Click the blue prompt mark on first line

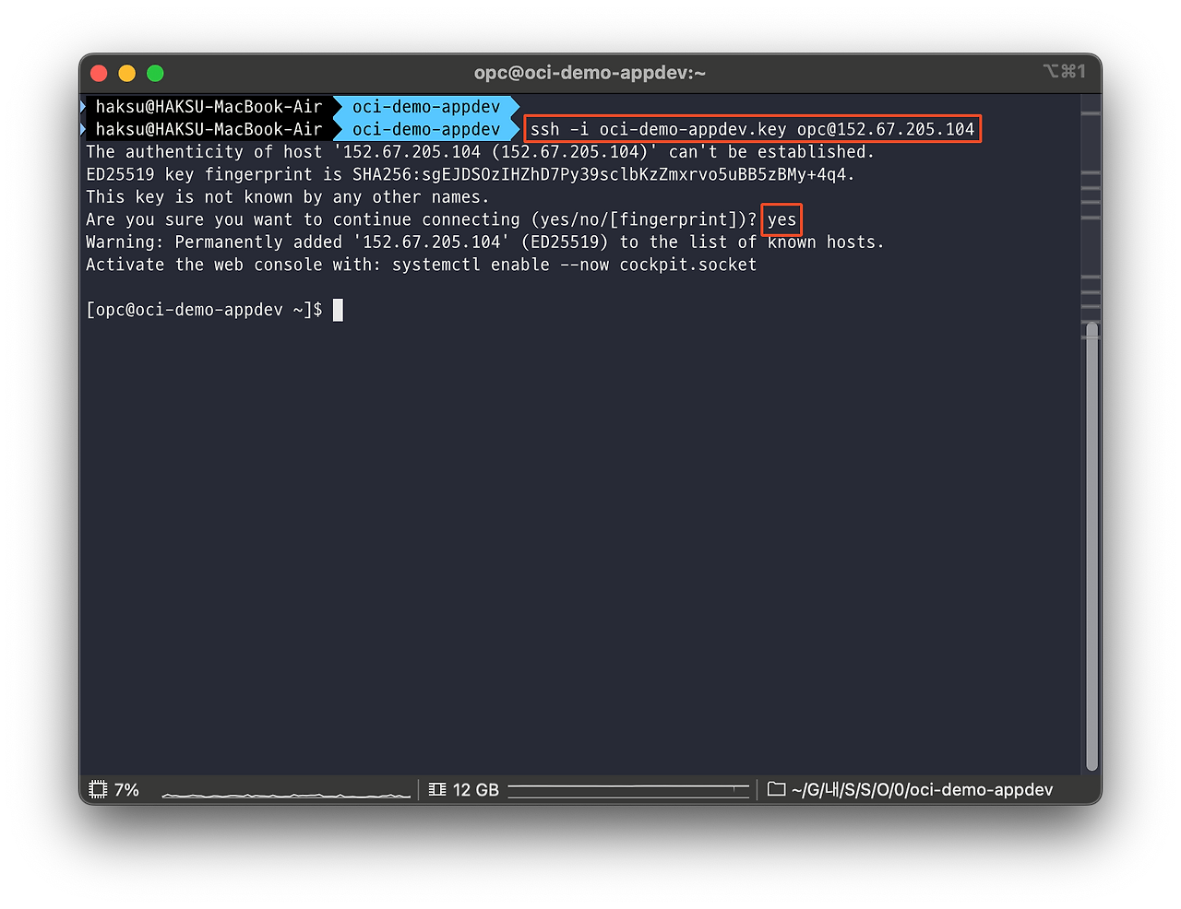coord(84,107)
